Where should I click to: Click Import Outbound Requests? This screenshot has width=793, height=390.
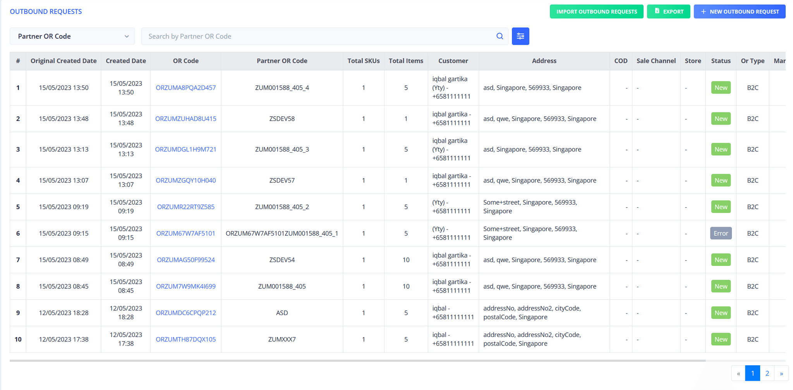point(596,11)
